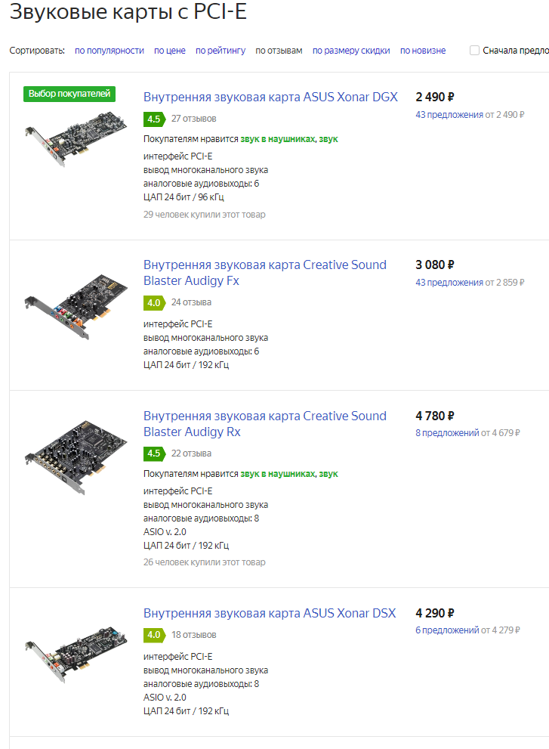Sort by 'по рейтингу'
549x749 pixels.
(x=221, y=51)
